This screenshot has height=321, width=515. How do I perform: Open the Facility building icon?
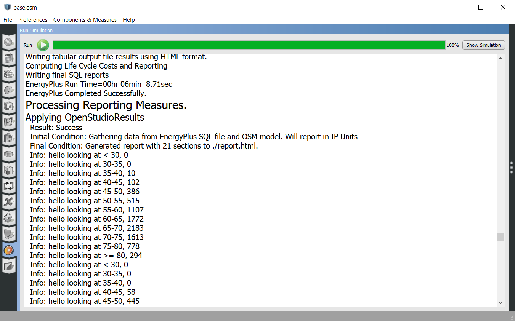coord(9,138)
